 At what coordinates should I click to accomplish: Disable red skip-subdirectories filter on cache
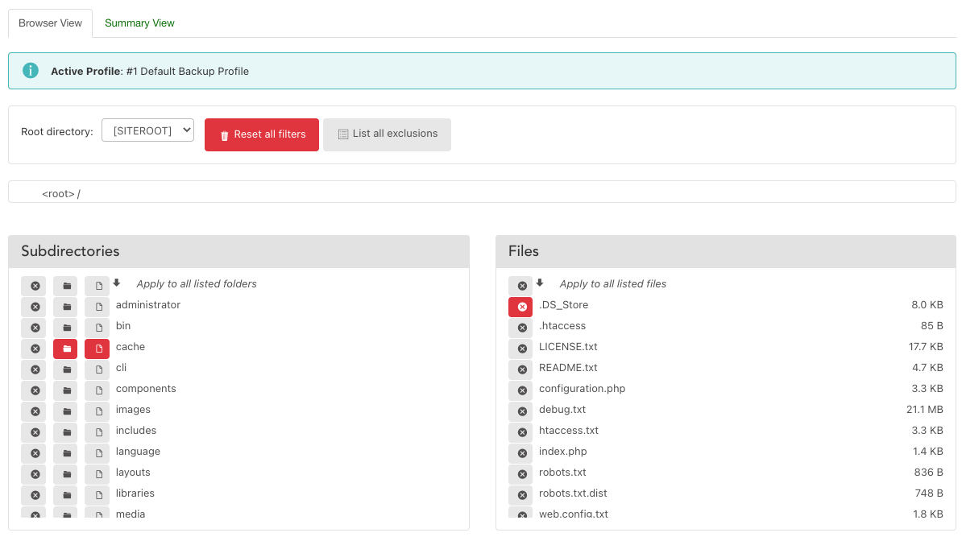click(x=66, y=349)
